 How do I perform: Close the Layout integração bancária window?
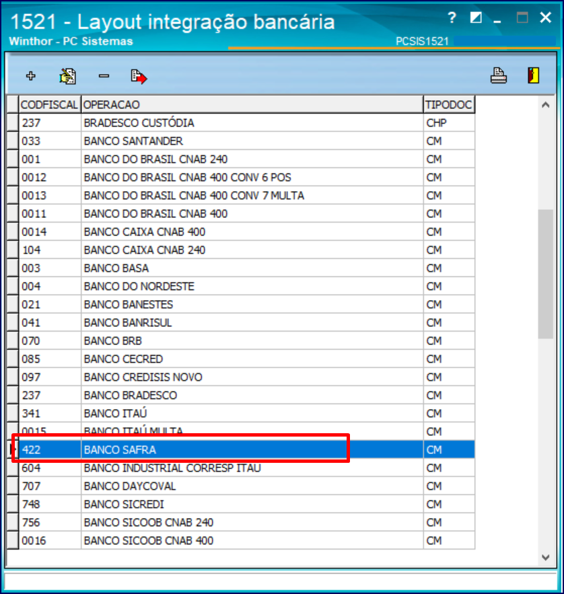pyautogui.click(x=545, y=17)
